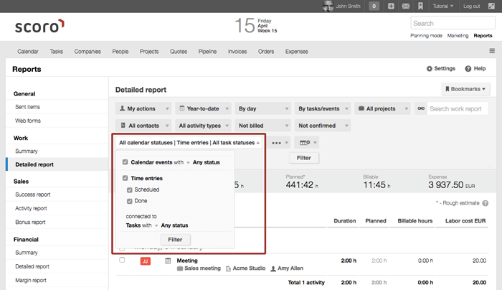502x290 pixels.
Task: Open All contacts dropdown
Action: point(143,126)
